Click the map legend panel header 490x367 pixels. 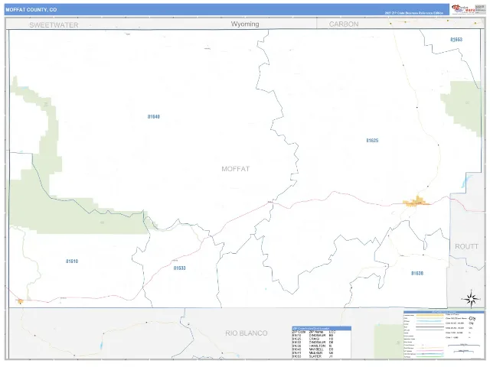point(444,312)
